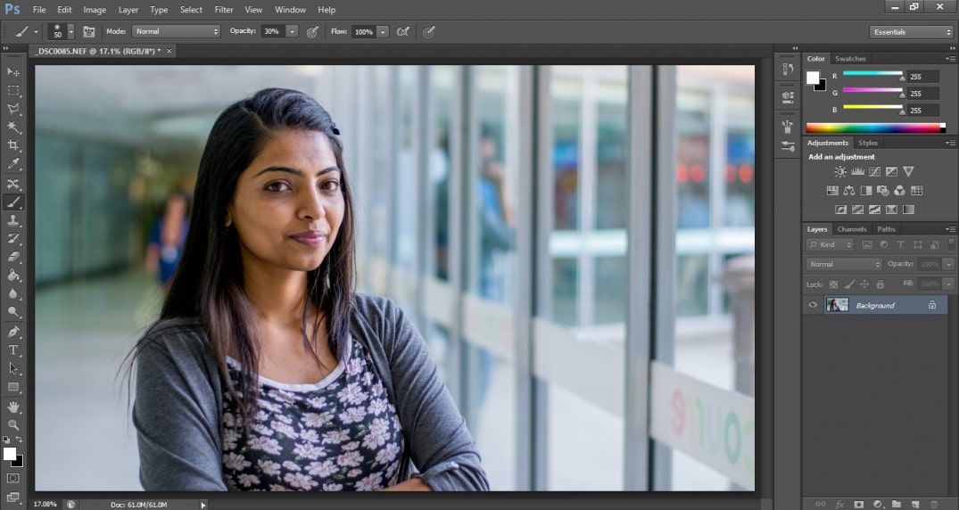Open the Color panel flyout menu

(x=950, y=59)
